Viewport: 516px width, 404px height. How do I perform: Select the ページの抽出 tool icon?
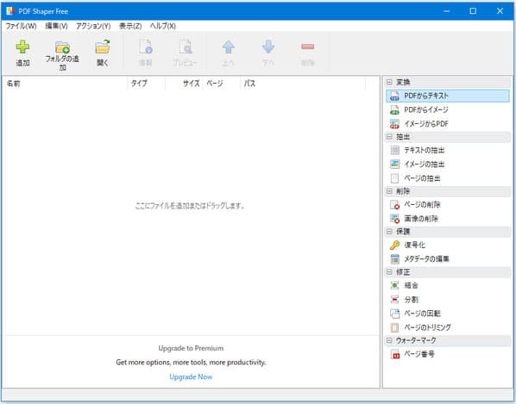coord(394,178)
